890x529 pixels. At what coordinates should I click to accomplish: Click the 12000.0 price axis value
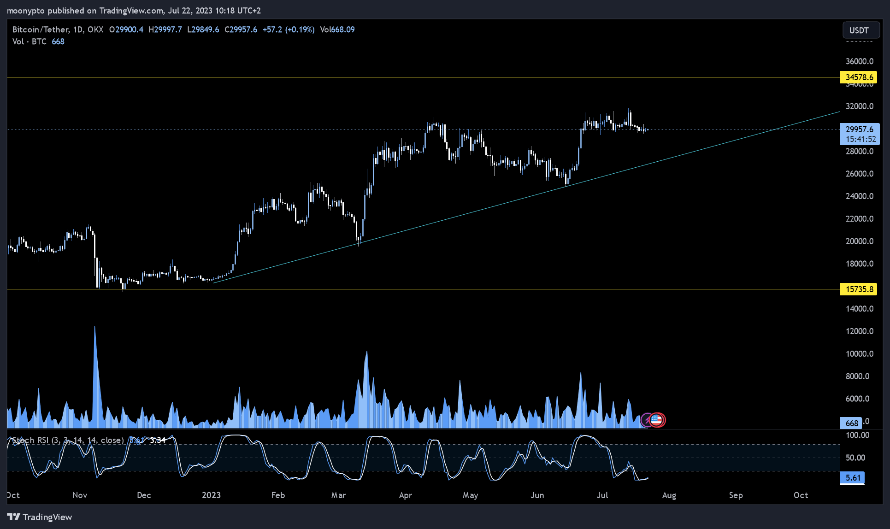860,331
